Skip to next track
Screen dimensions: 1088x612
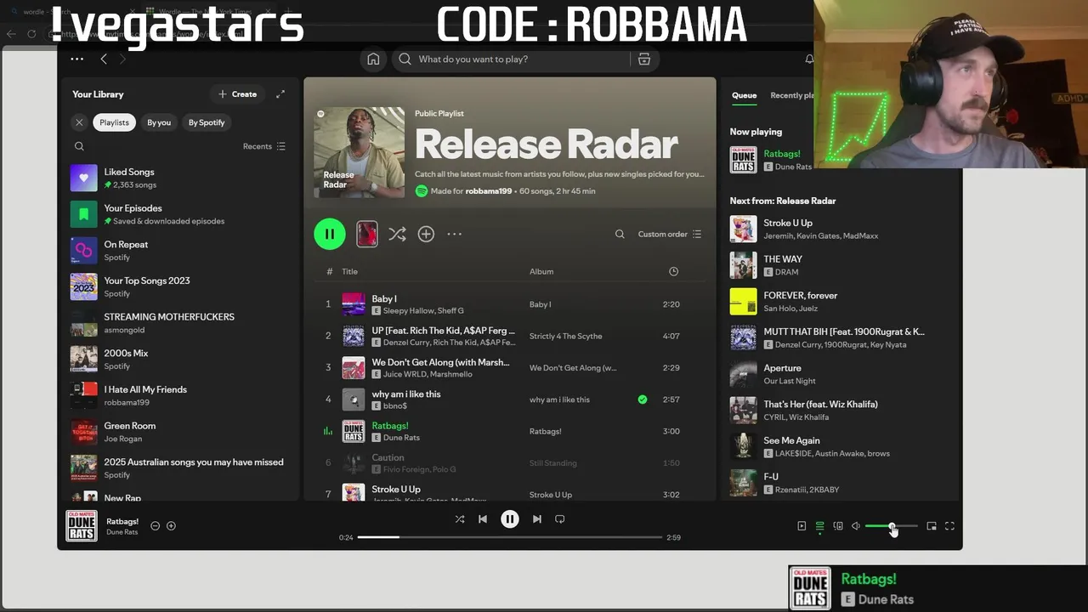[x=537, y=518]
